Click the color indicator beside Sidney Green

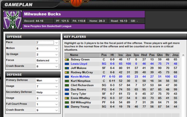67,60
